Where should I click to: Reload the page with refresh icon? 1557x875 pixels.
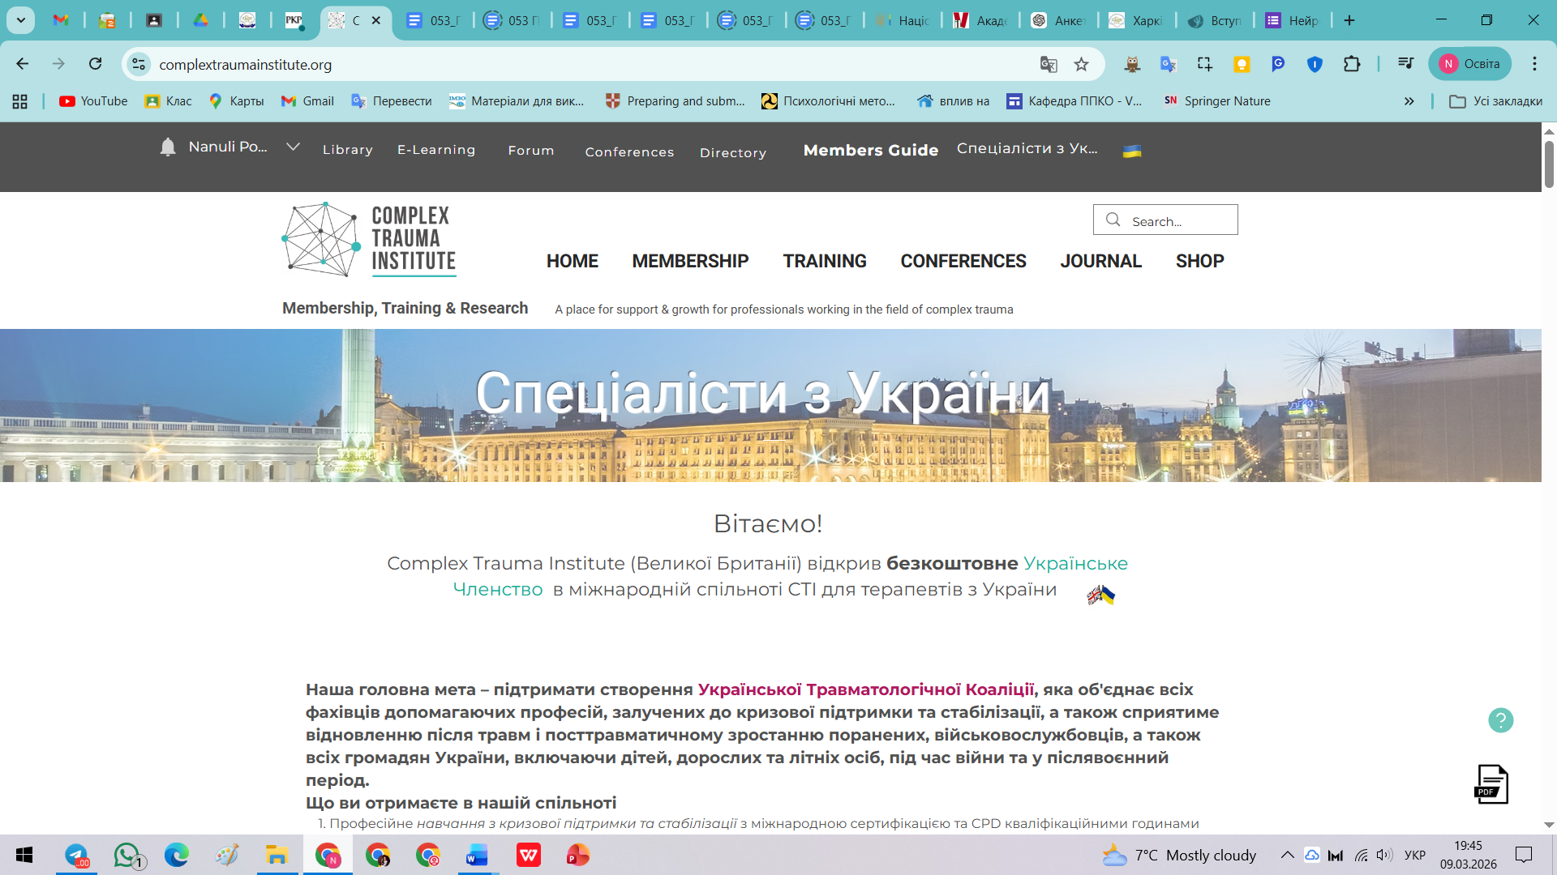pos(96,64)
